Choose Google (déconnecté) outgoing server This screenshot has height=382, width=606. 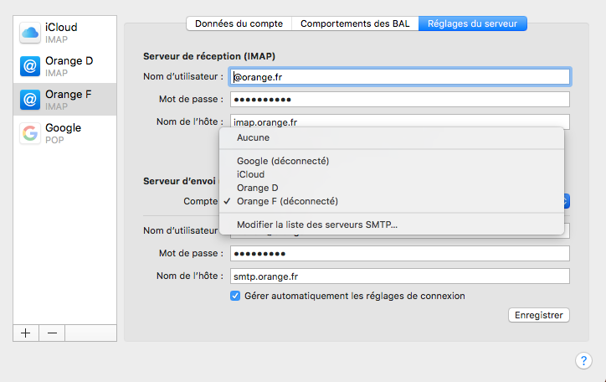(x=392, y=161)
